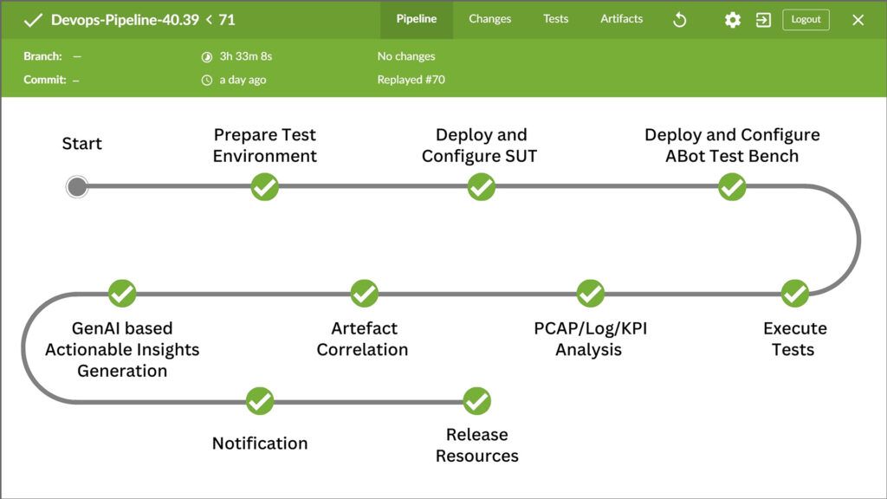Click the Start node of the pipeline
887x499 pixels.
77,187
